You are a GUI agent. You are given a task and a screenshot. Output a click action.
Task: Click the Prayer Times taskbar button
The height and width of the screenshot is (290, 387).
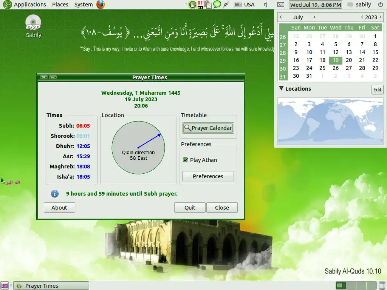tap(51, 285)
